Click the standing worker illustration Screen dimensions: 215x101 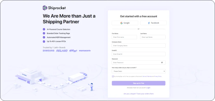91,87
